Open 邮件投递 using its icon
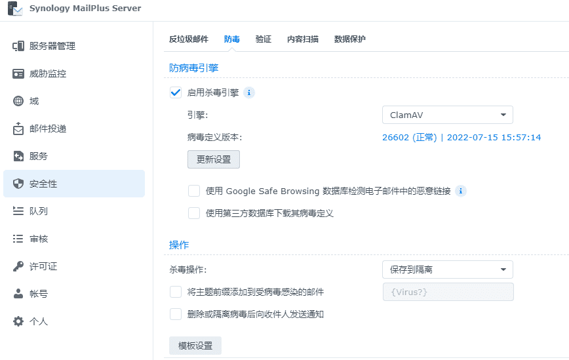569x360 pixels. pos(18,129)
